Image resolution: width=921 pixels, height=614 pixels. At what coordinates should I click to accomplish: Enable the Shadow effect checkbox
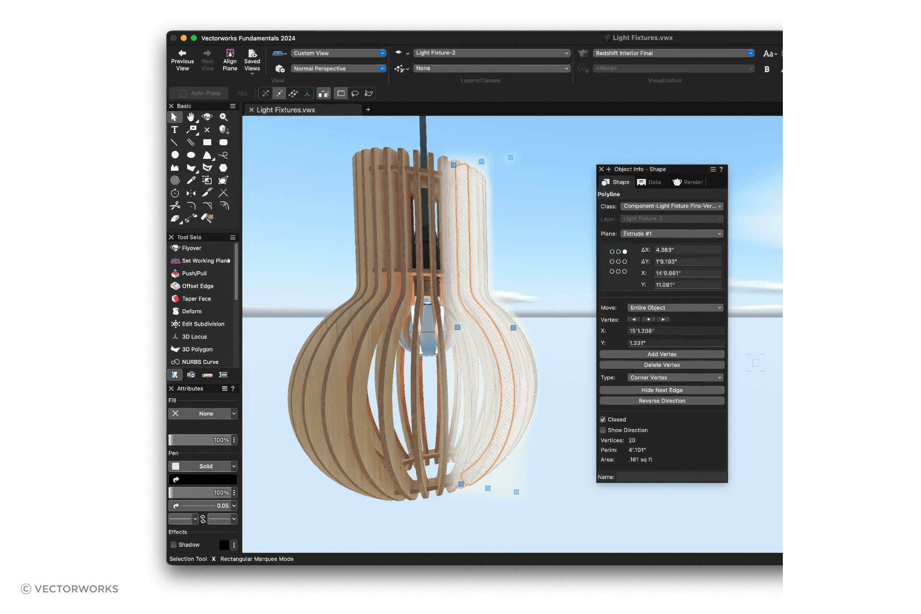pyautogui.click(x=174, y=545)
